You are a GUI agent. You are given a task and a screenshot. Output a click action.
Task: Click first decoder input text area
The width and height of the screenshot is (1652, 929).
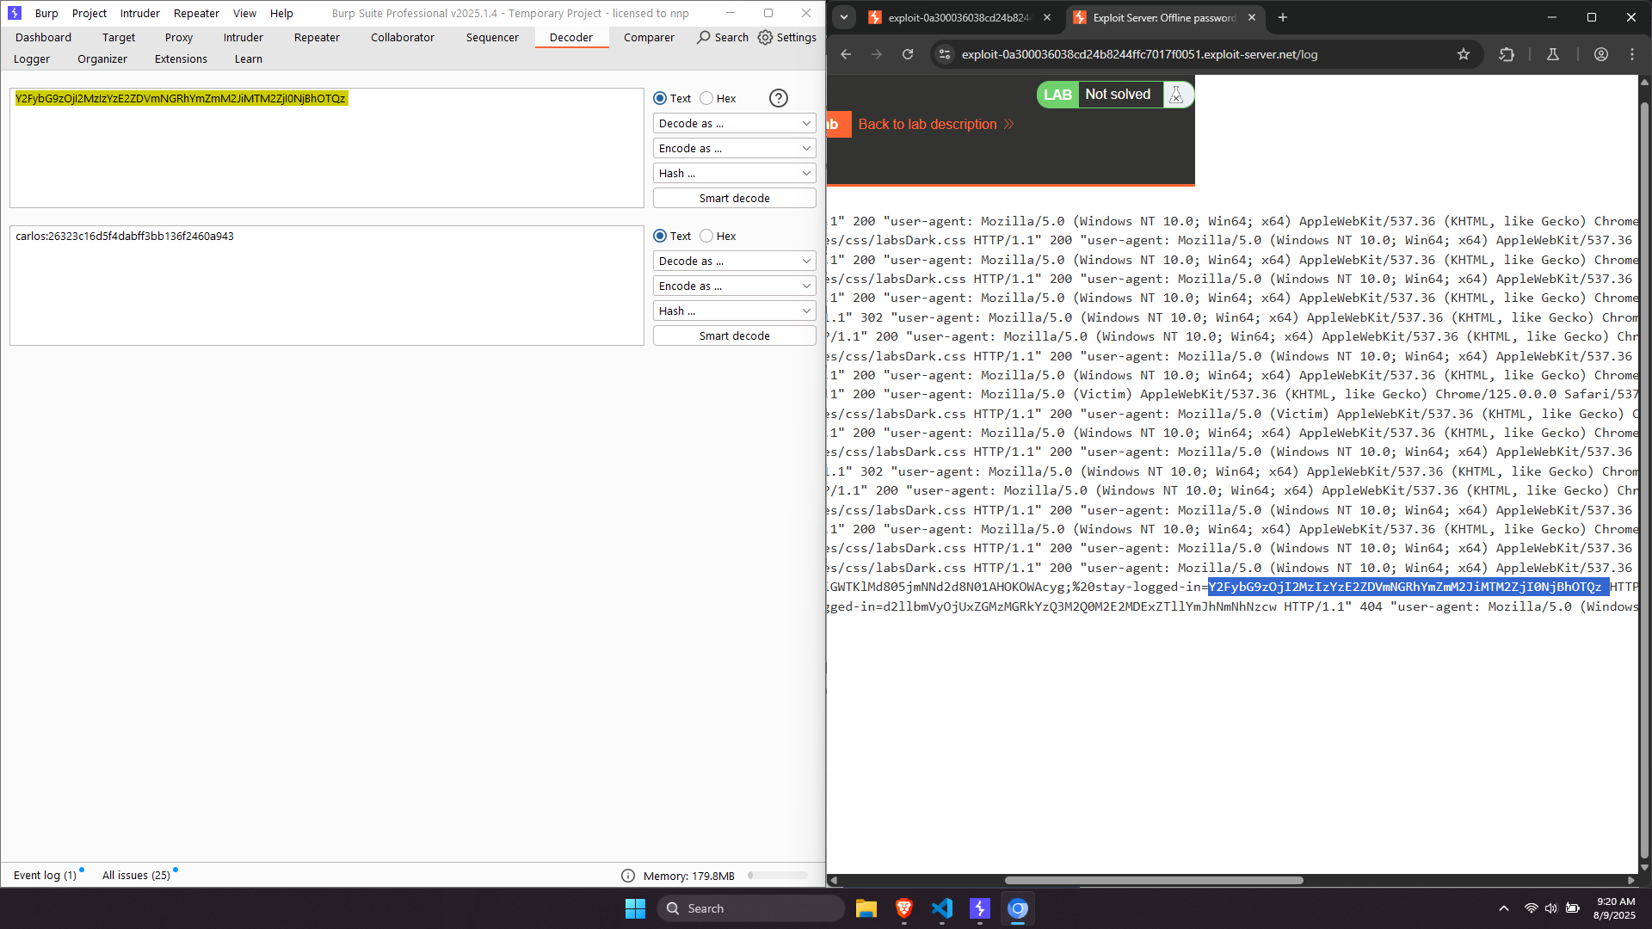(327, 148)
